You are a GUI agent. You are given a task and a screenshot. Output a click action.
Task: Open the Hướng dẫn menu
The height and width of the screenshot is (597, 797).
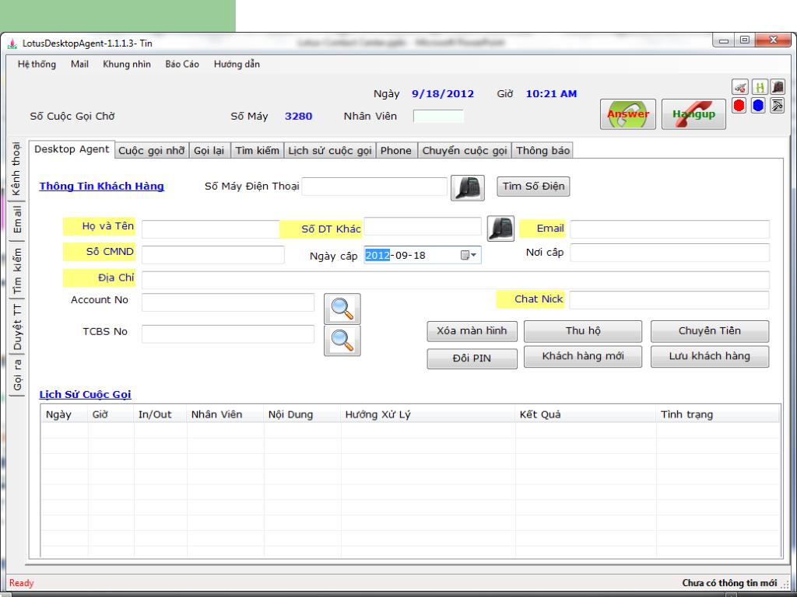pos(237,65)
